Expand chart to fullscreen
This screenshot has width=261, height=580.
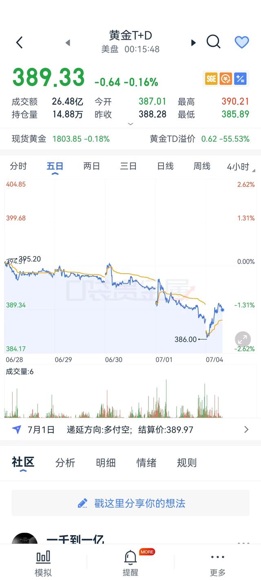(x=243, y=339)
